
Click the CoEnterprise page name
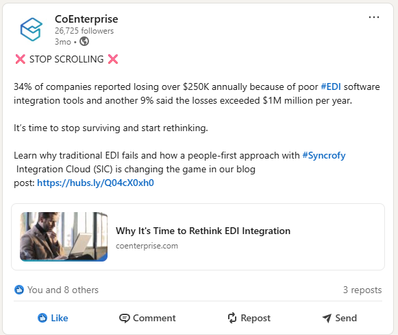coord(86,19)
